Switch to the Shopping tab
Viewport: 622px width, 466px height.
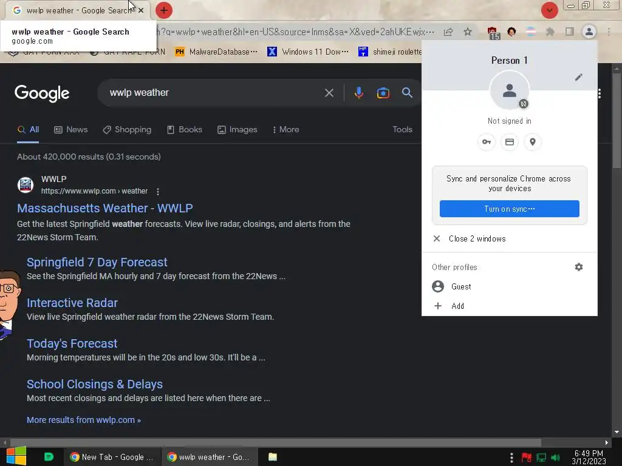(x=127, y=130)
